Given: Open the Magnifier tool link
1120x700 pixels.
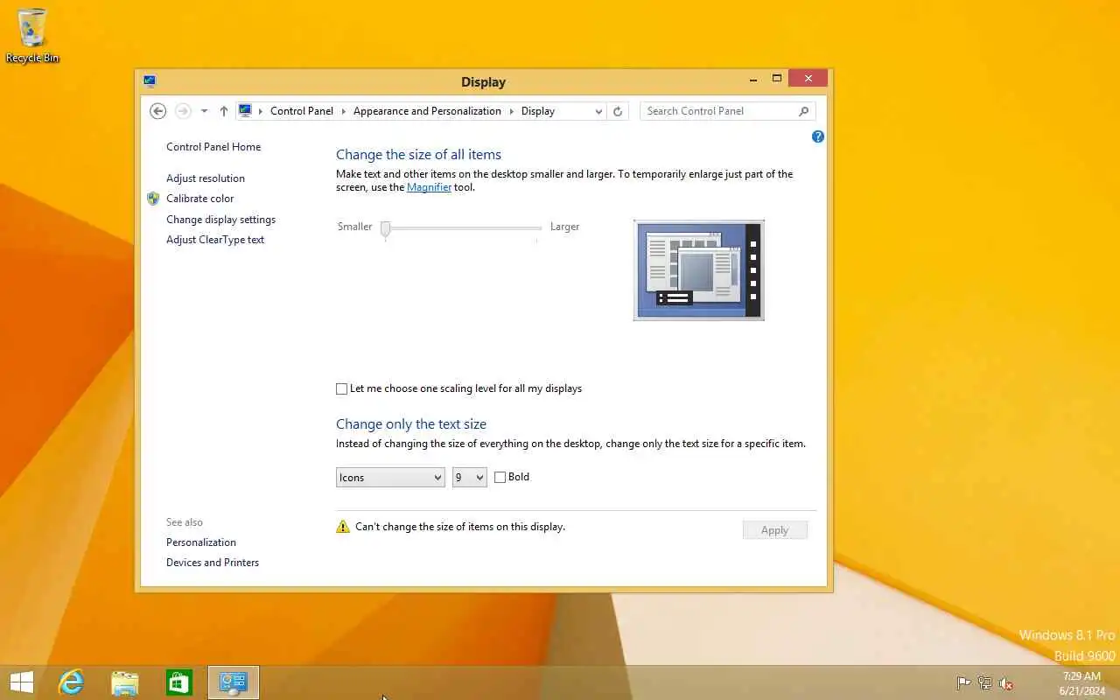Looking at the screenshot, I should pos(429,187).
